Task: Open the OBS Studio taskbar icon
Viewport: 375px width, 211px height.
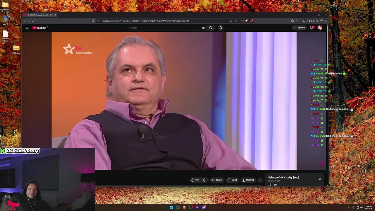Action: coord(191,207)
